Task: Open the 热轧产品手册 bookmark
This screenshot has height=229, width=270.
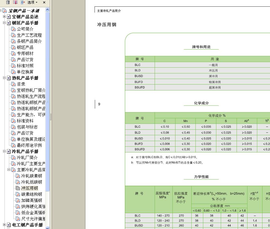Action: 25,78
